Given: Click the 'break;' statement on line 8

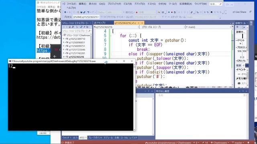Looking at the screenshot, I should pyautogui.click(x=143, y=49).
